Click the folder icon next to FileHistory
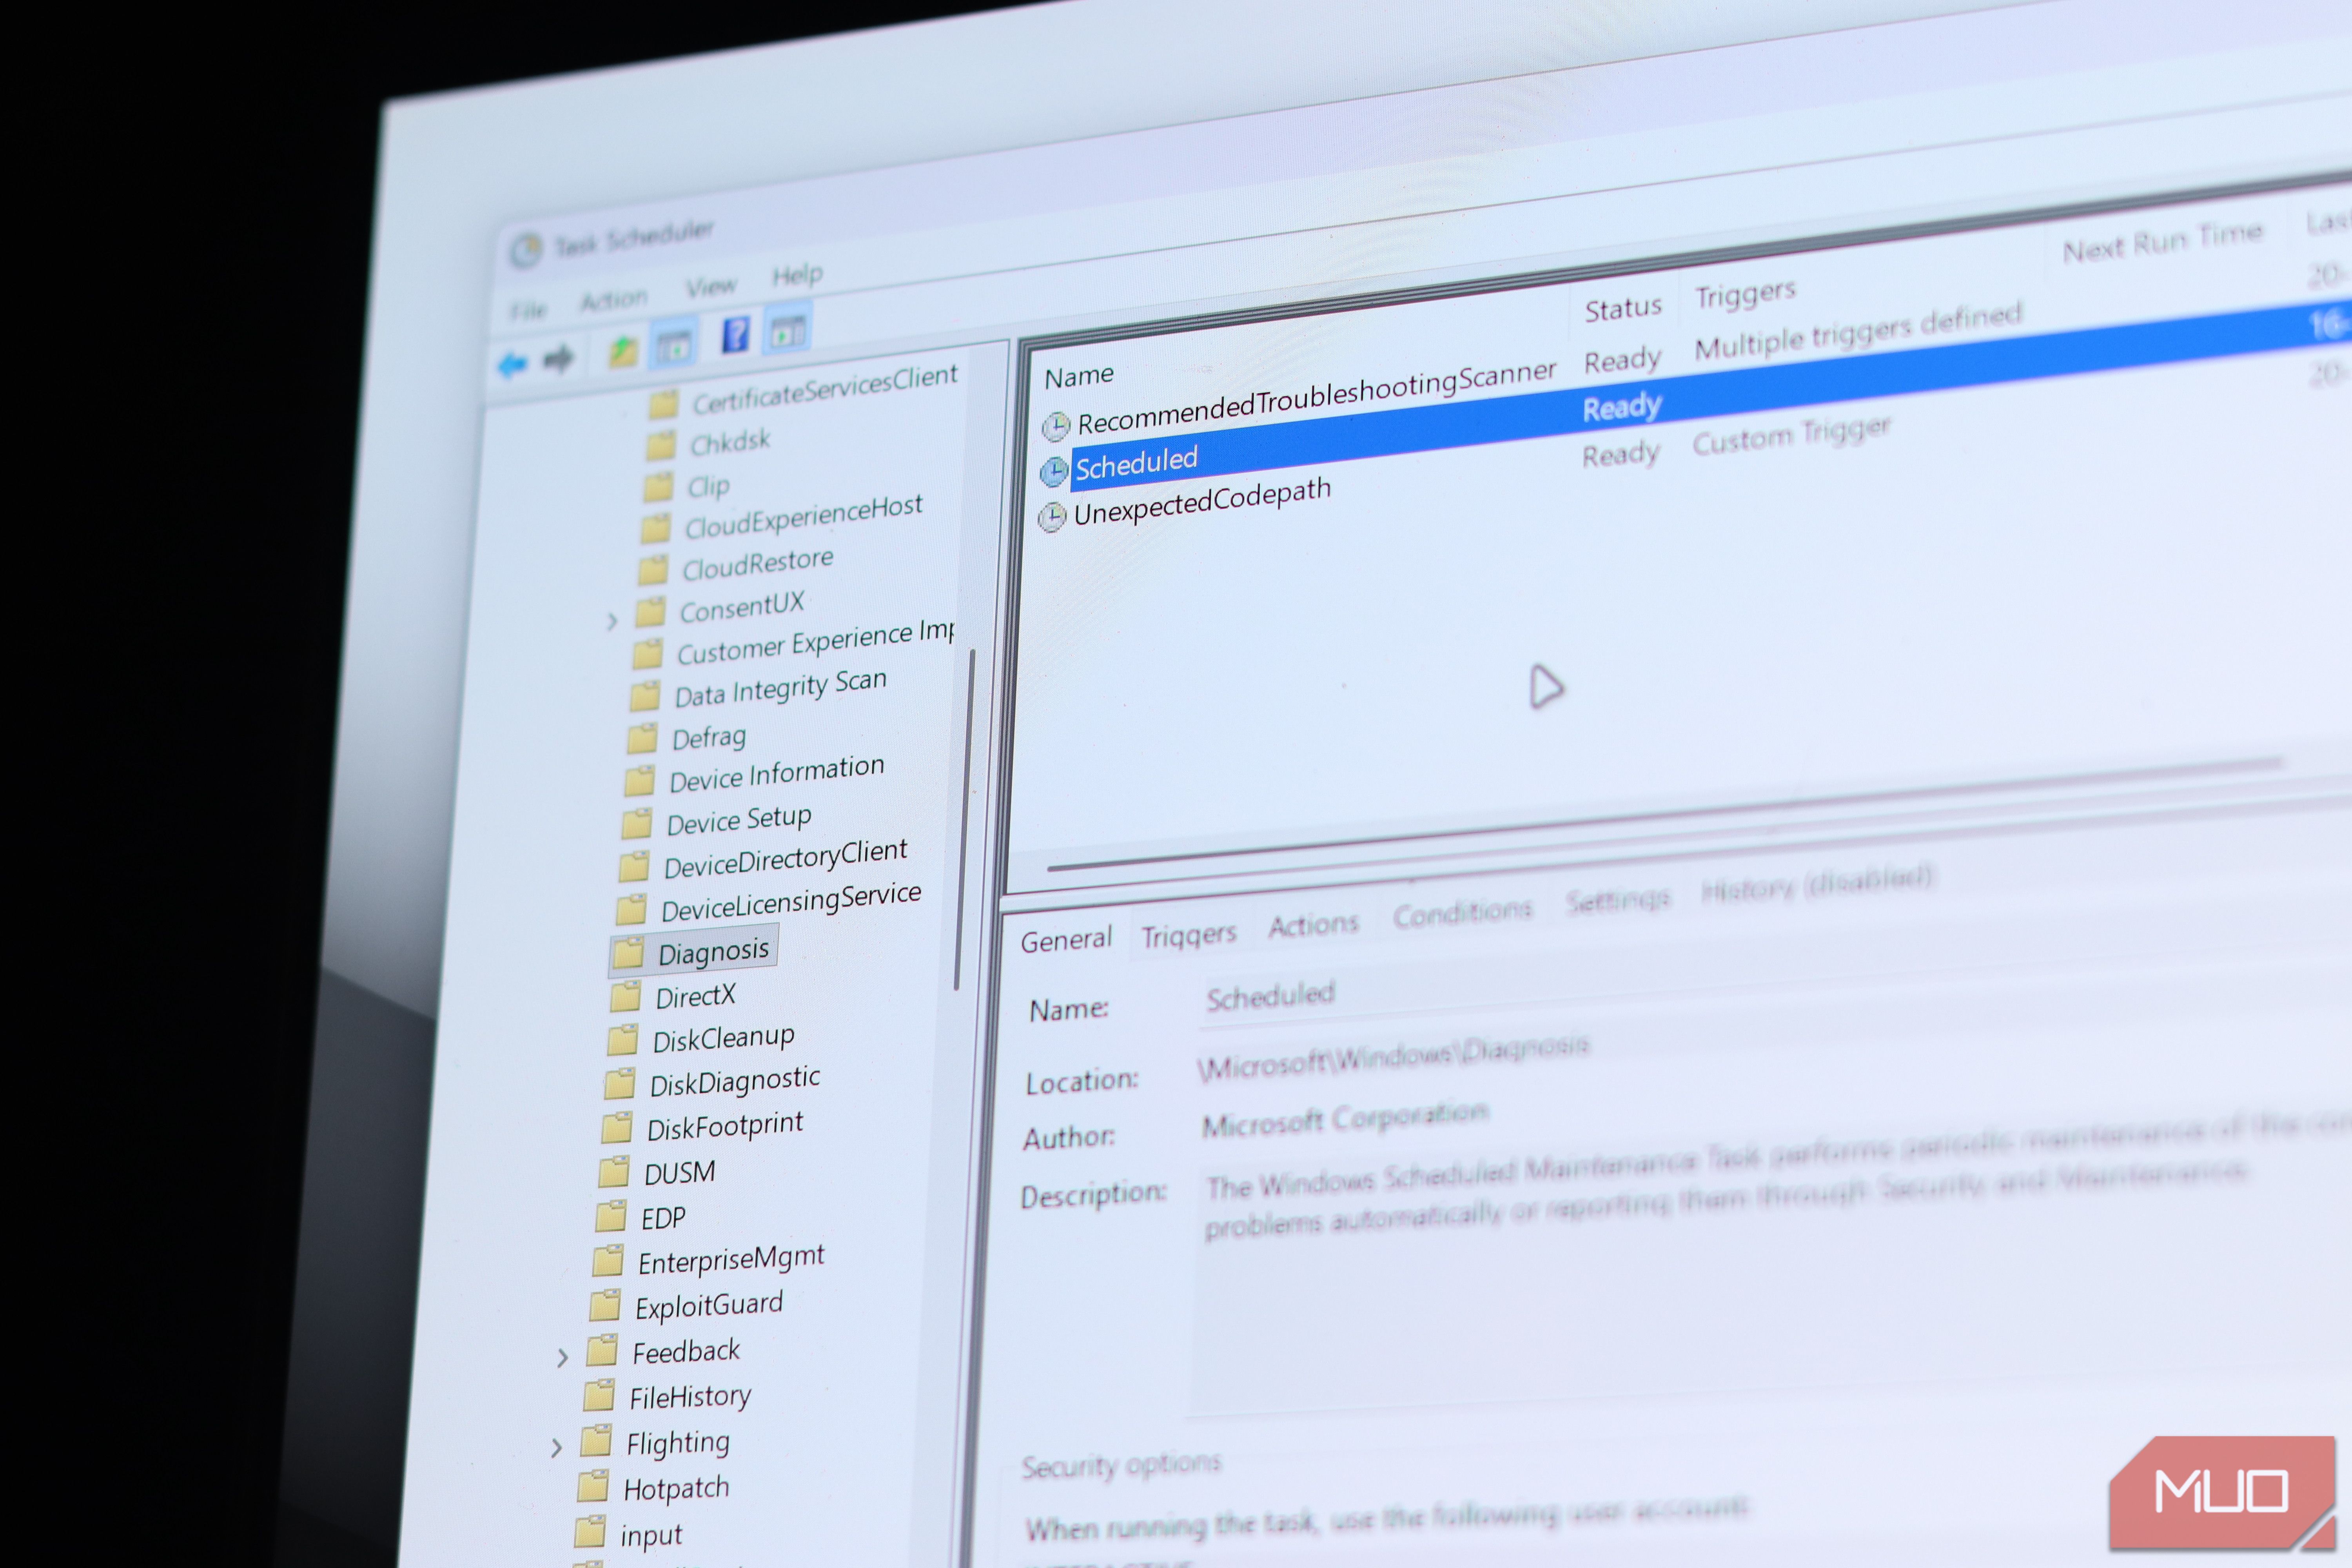Screen dimensions: 2352x1568 pos(598,1395)
